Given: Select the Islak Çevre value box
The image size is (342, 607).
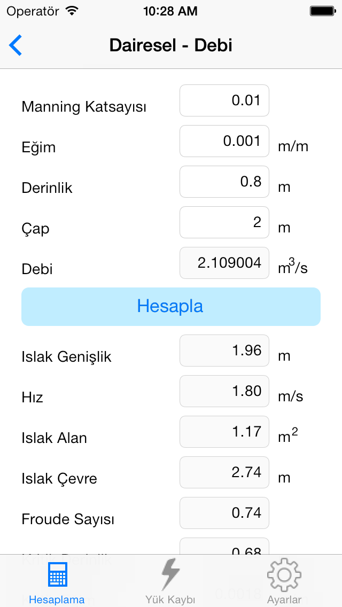Looking at the screenshot, I should point(224,472).
